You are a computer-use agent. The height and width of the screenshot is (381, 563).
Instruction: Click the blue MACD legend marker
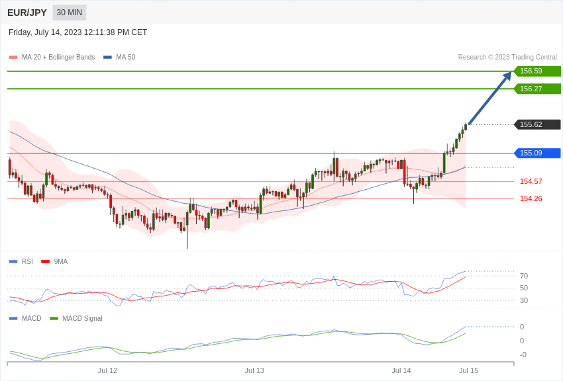point(13,318)
